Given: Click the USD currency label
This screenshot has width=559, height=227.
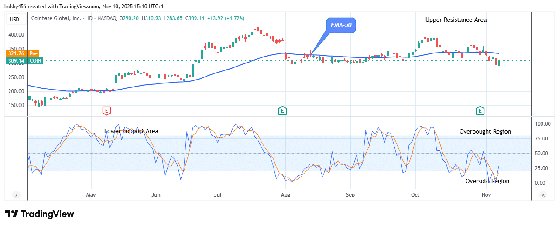Looking at the screenshot, I should 15,19.
